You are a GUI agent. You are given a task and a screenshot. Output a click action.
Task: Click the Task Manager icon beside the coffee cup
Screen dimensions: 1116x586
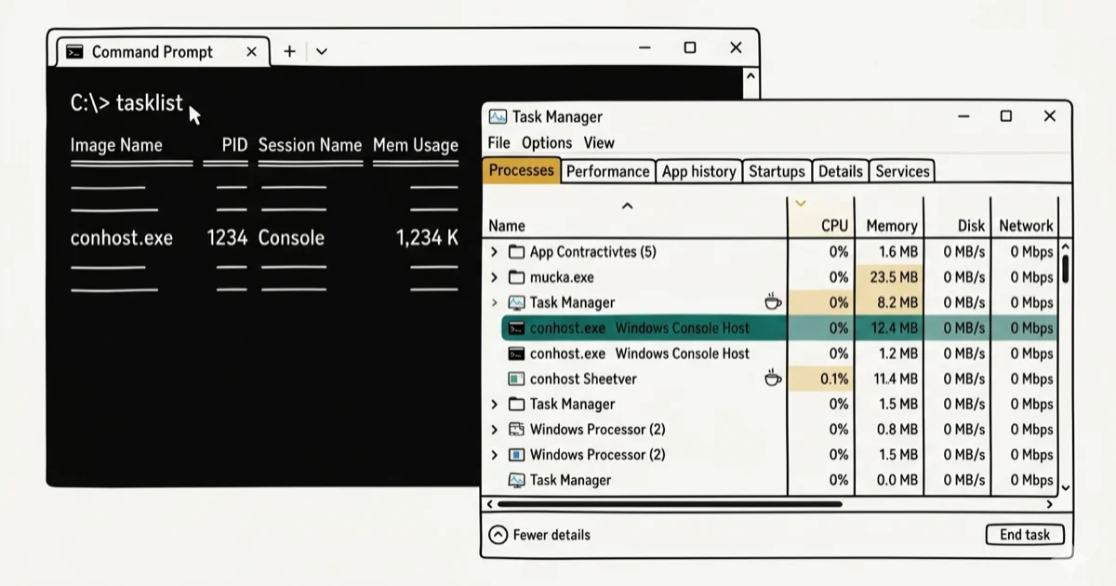[x=516, y=302]
